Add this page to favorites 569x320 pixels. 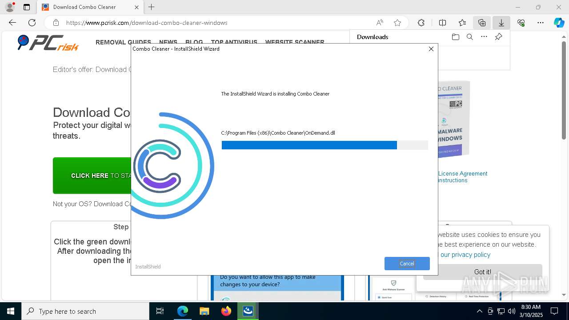coord(397,23)
